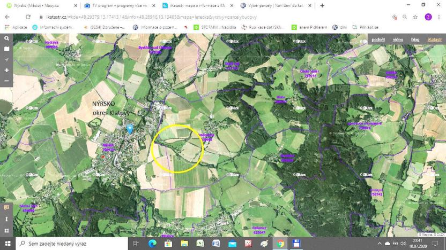
Task: Zoom out with the minus icon
Action: click(x=6, y=81)
